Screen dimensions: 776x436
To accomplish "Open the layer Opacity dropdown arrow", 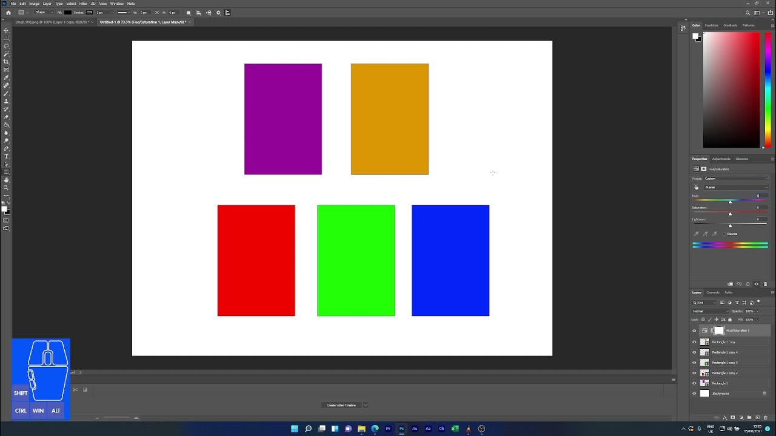I will [x=758, y=311].
